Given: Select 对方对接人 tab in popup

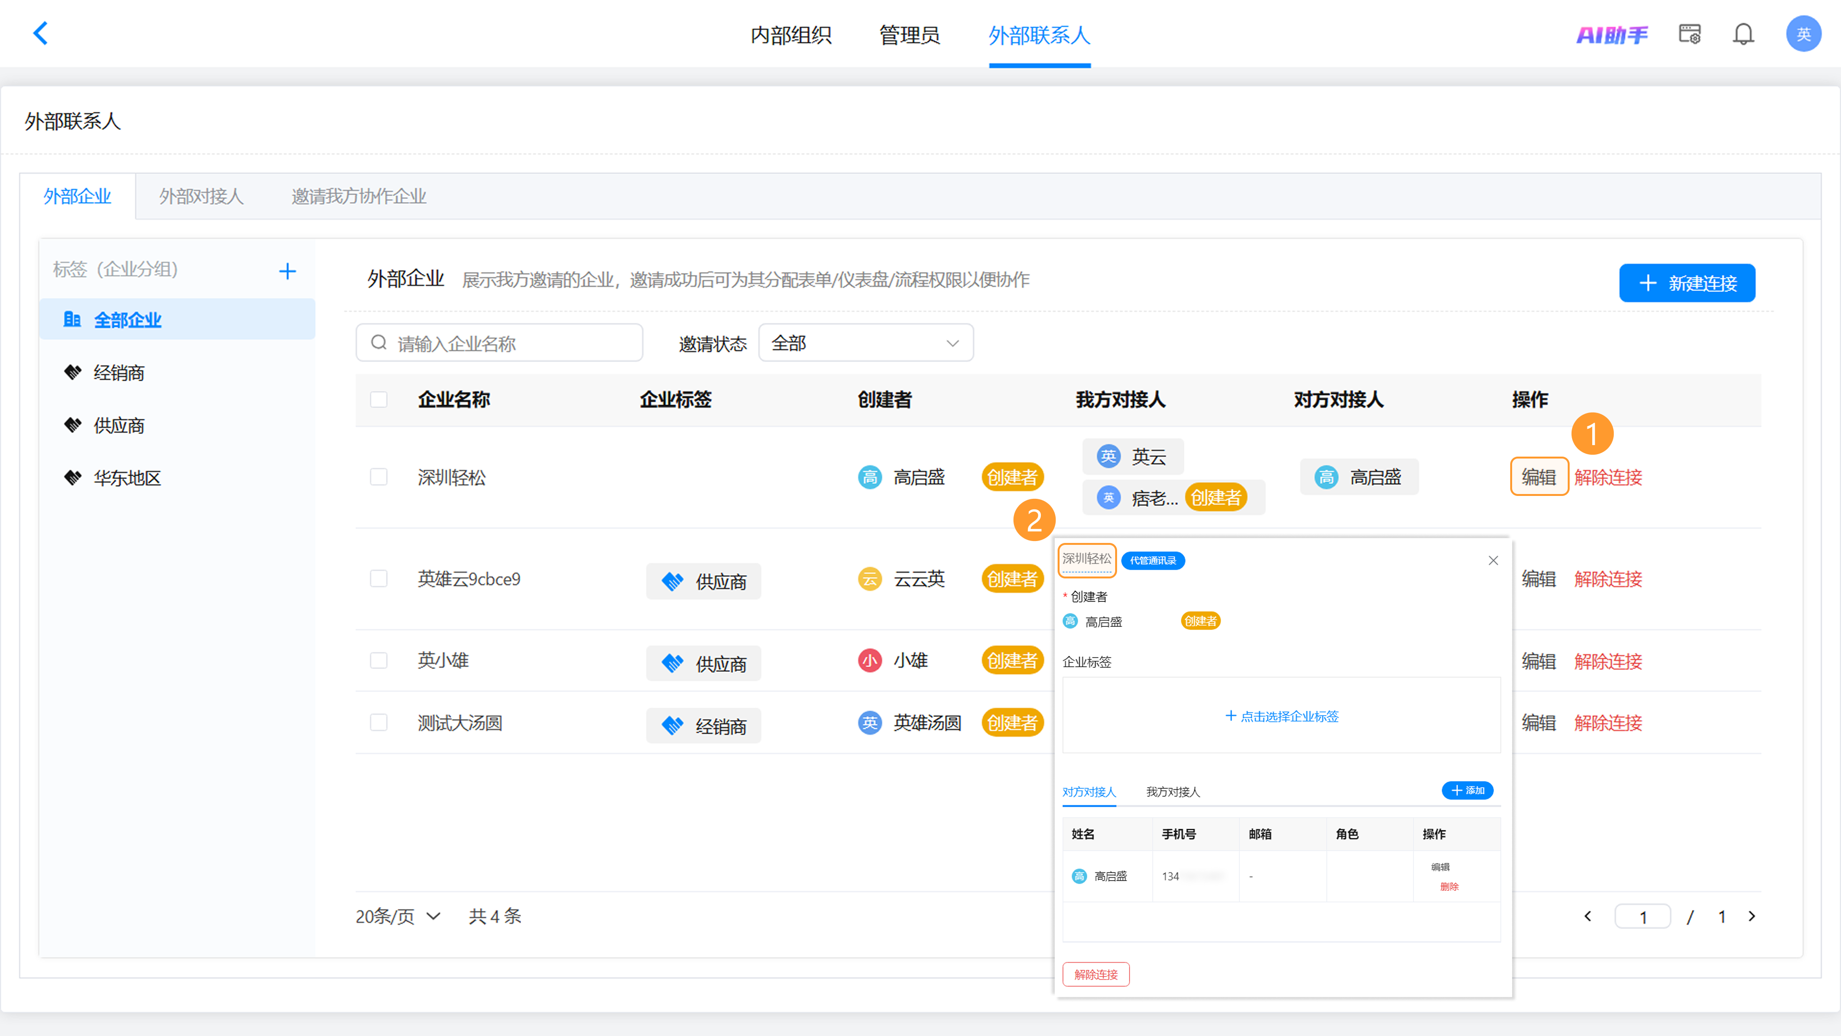Looking at the screenshot, I should 1088,791.
